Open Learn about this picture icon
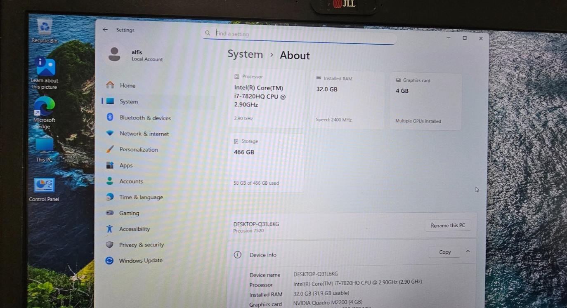 [45, 73]
